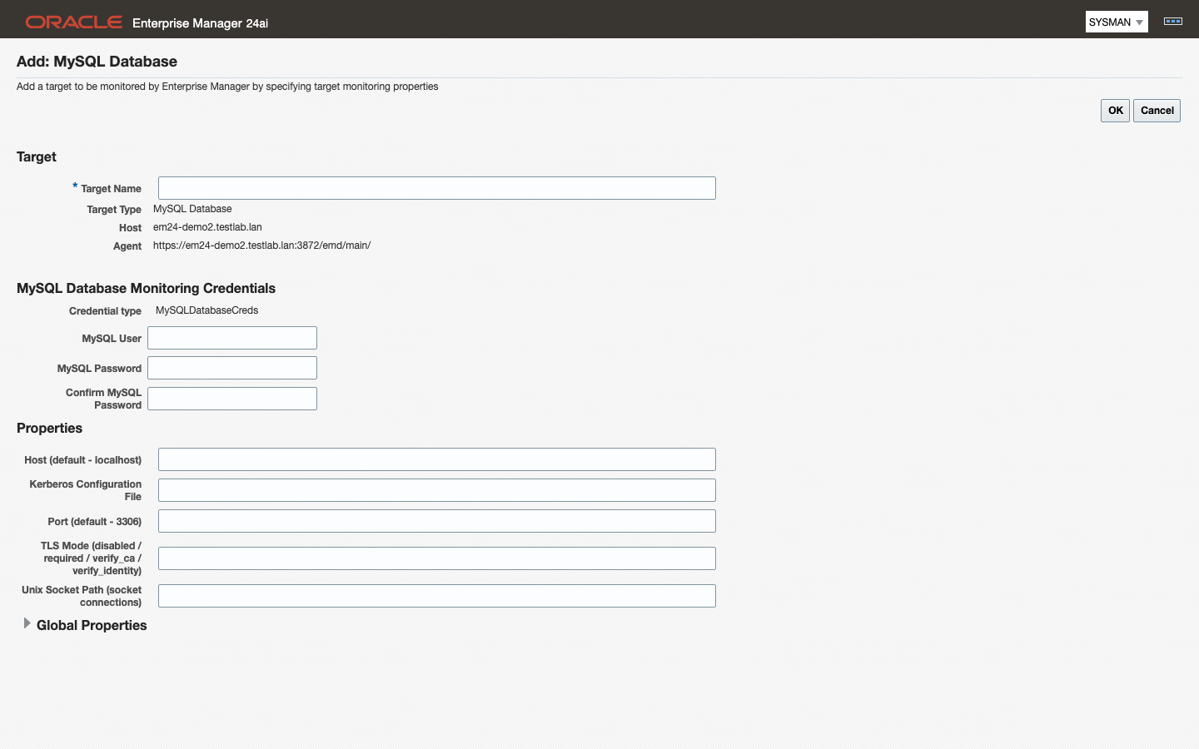Click the Global Properties heading text
The width and height of the screenshot is (1199, 749).
(92, 625)
